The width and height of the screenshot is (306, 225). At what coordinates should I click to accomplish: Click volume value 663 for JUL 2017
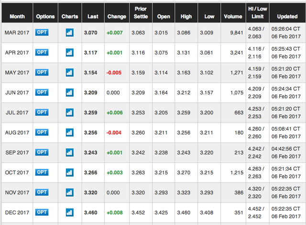tap(239, 112)
